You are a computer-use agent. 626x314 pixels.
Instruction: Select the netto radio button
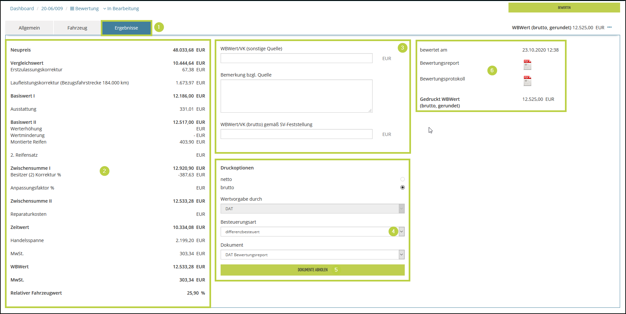[x=402, y=179]
